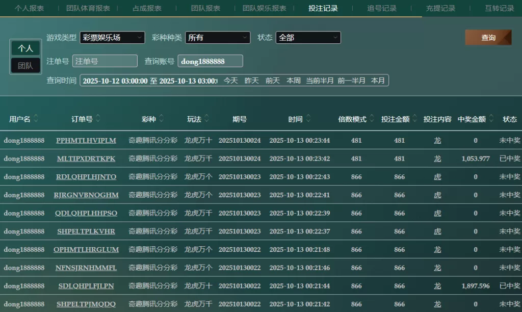Sort by 投注金额 column sort icon
Viewport: 522px width, 312px height.
414,119
